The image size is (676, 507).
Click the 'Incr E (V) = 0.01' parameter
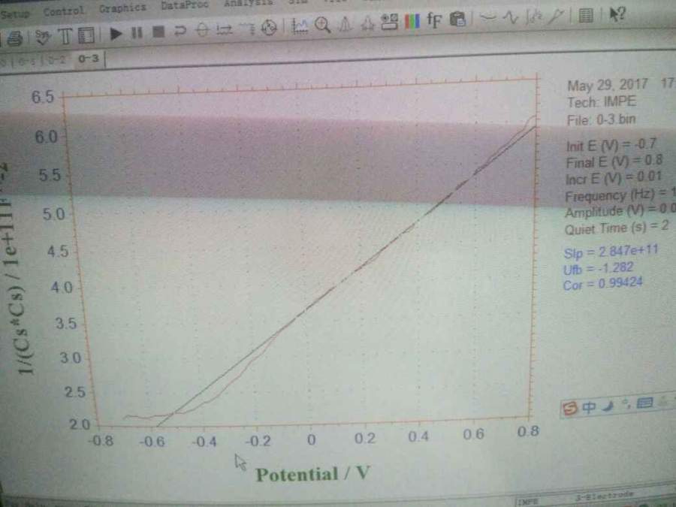tap(613, 177)
